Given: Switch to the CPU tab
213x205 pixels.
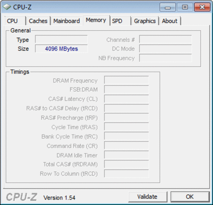Looking at the screenshot, I should (15, 21).
